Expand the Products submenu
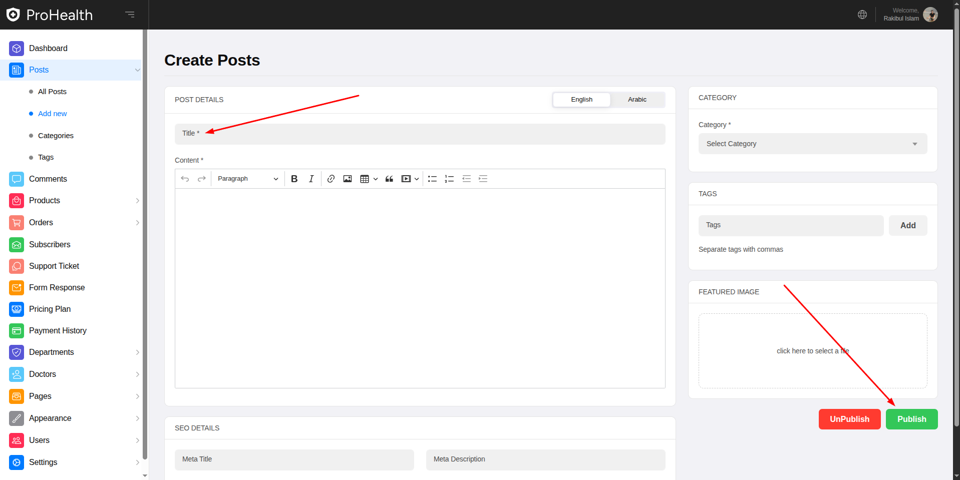The image size is (960, 480). click(x=137, y=201)
